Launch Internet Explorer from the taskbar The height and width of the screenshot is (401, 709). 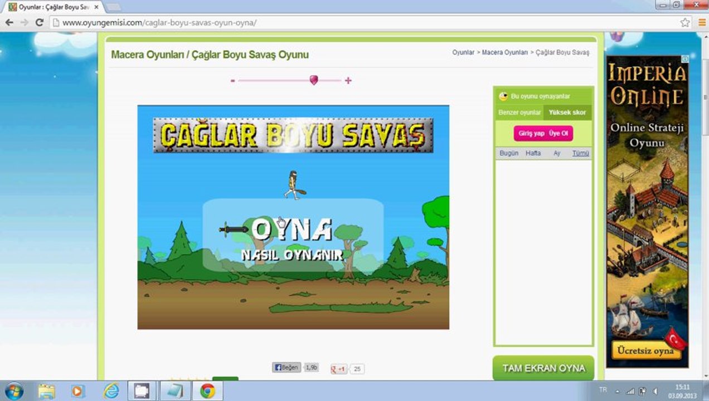click(x=111, y=391)
